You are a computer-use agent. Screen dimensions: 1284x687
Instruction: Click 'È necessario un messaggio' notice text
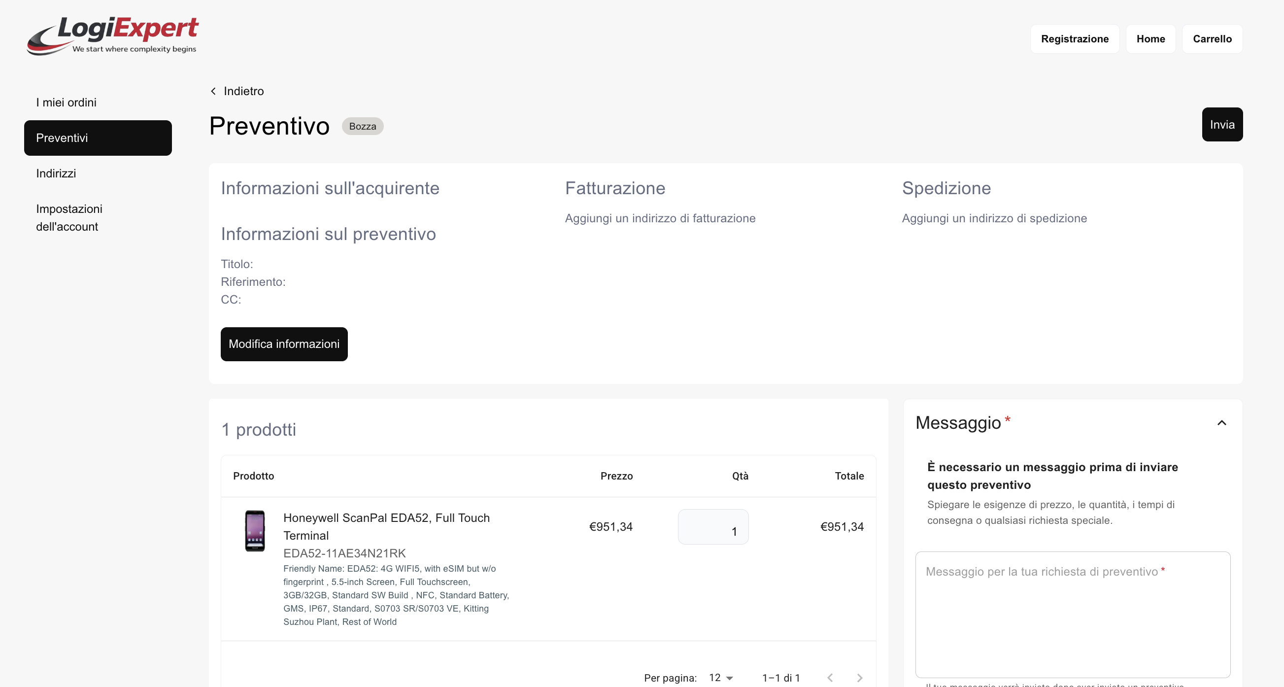click(1053, 476)
